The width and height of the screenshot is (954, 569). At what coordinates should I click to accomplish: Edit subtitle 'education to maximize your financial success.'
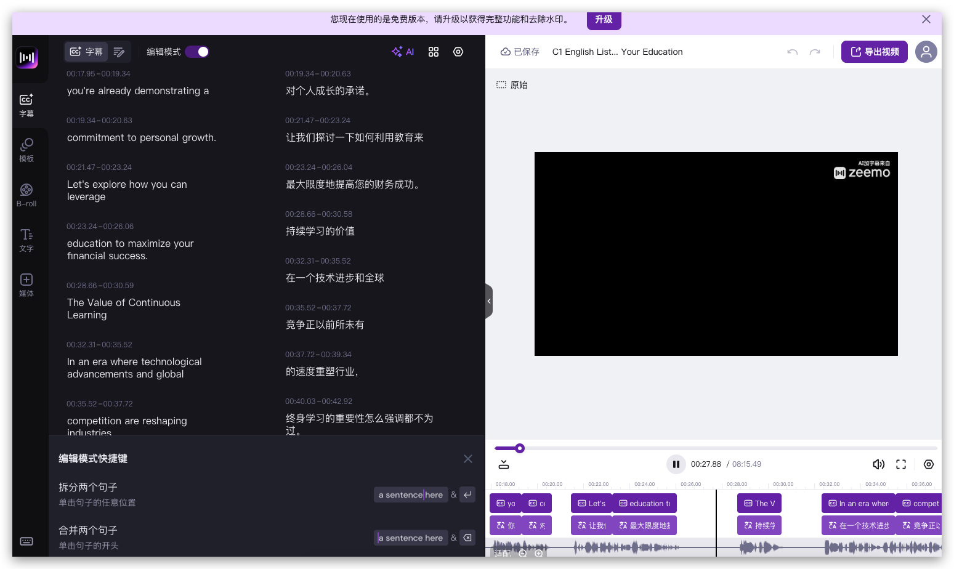click(x=131, y=249)
